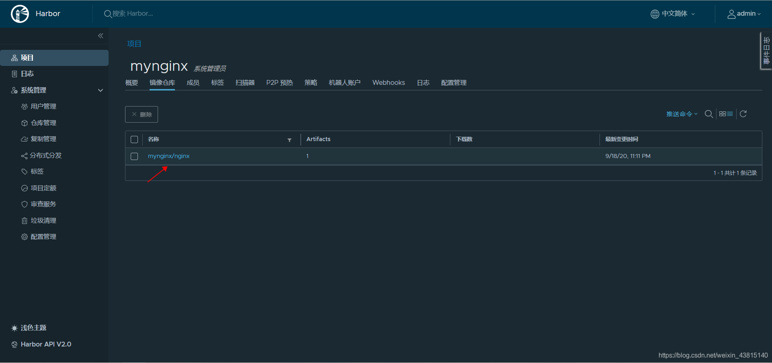This screenshot has width=772, height=363.
Task: Click the sidebar 配置管理 gear icon
Action: 25,237
